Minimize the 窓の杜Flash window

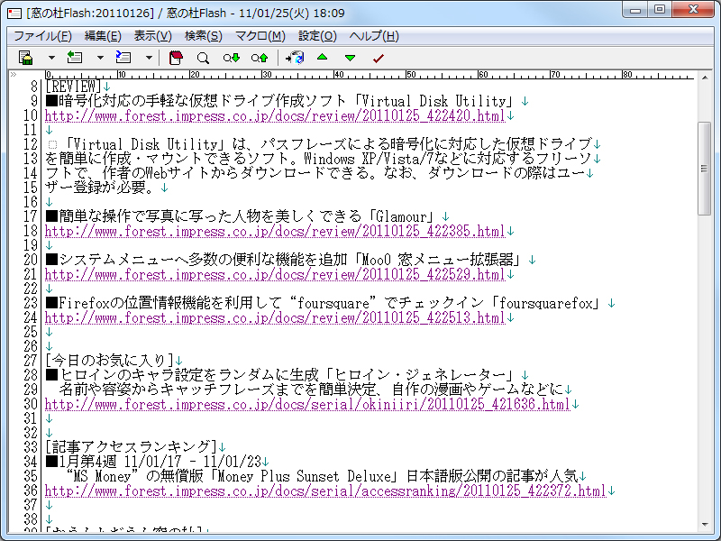(636, 10)
